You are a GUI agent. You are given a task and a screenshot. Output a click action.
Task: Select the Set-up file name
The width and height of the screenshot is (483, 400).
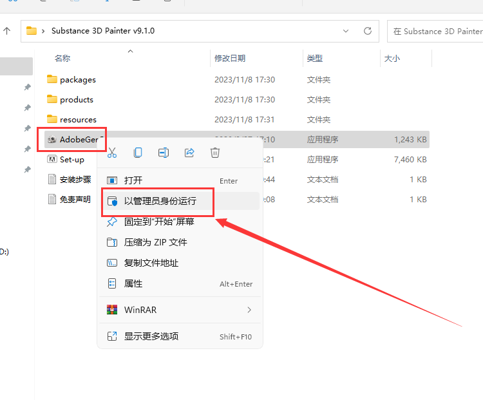(x=71, y=160)
